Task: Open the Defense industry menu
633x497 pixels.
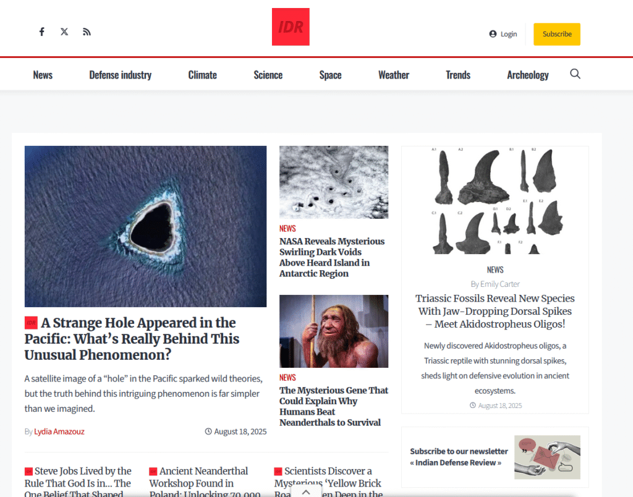Action: (x=121, y=75)
